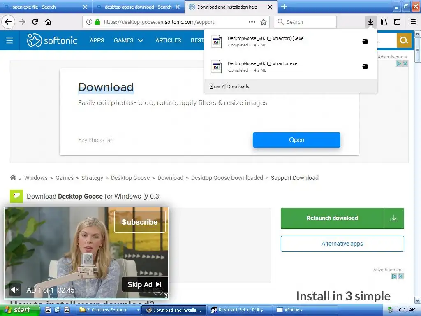
Task: Open the APPS menu item
Action: point(97,40)
